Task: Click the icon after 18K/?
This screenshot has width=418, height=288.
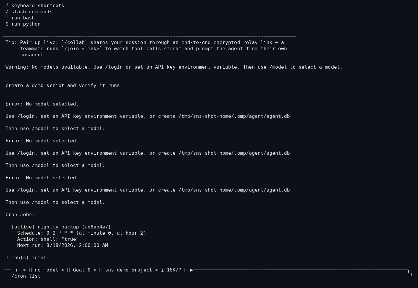Action: (186, 270)
